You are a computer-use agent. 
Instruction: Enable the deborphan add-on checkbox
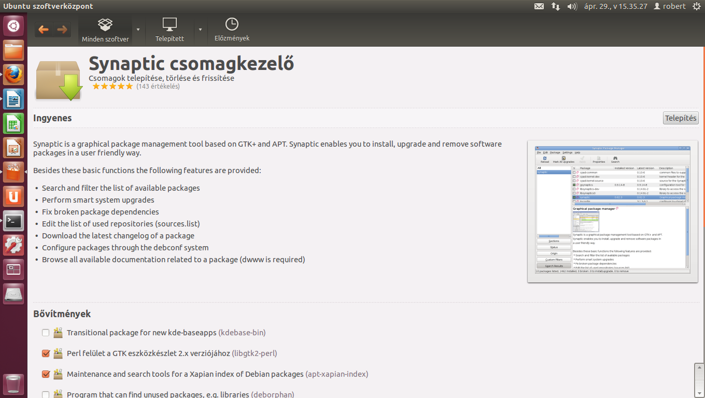pos(46,395)
